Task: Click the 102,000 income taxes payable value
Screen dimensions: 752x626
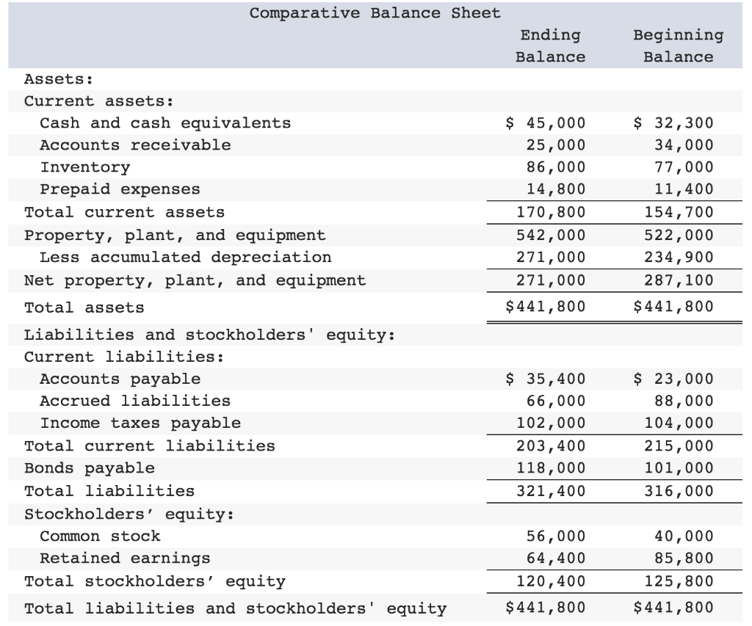Action: tap(551, 423)
